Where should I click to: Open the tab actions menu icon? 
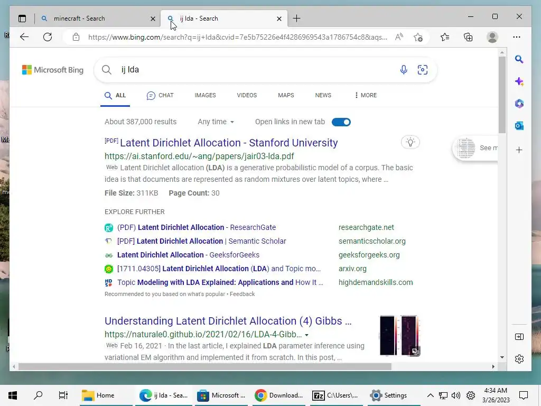point(22,19)
